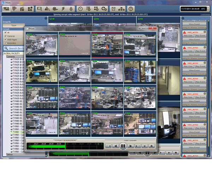212x176 pixels.
Task: Uncheck the All include checkbox
Action: pyautogui.click(x=5, y=32)
